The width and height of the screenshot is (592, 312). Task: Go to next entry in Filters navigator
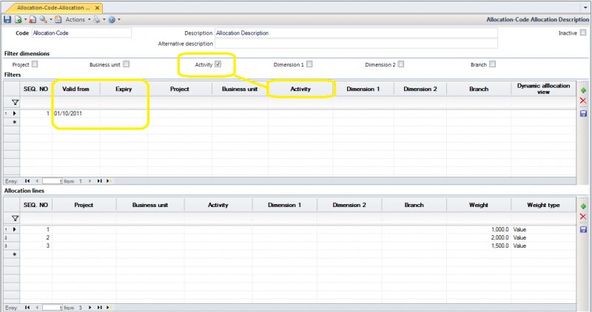point(90,181)
